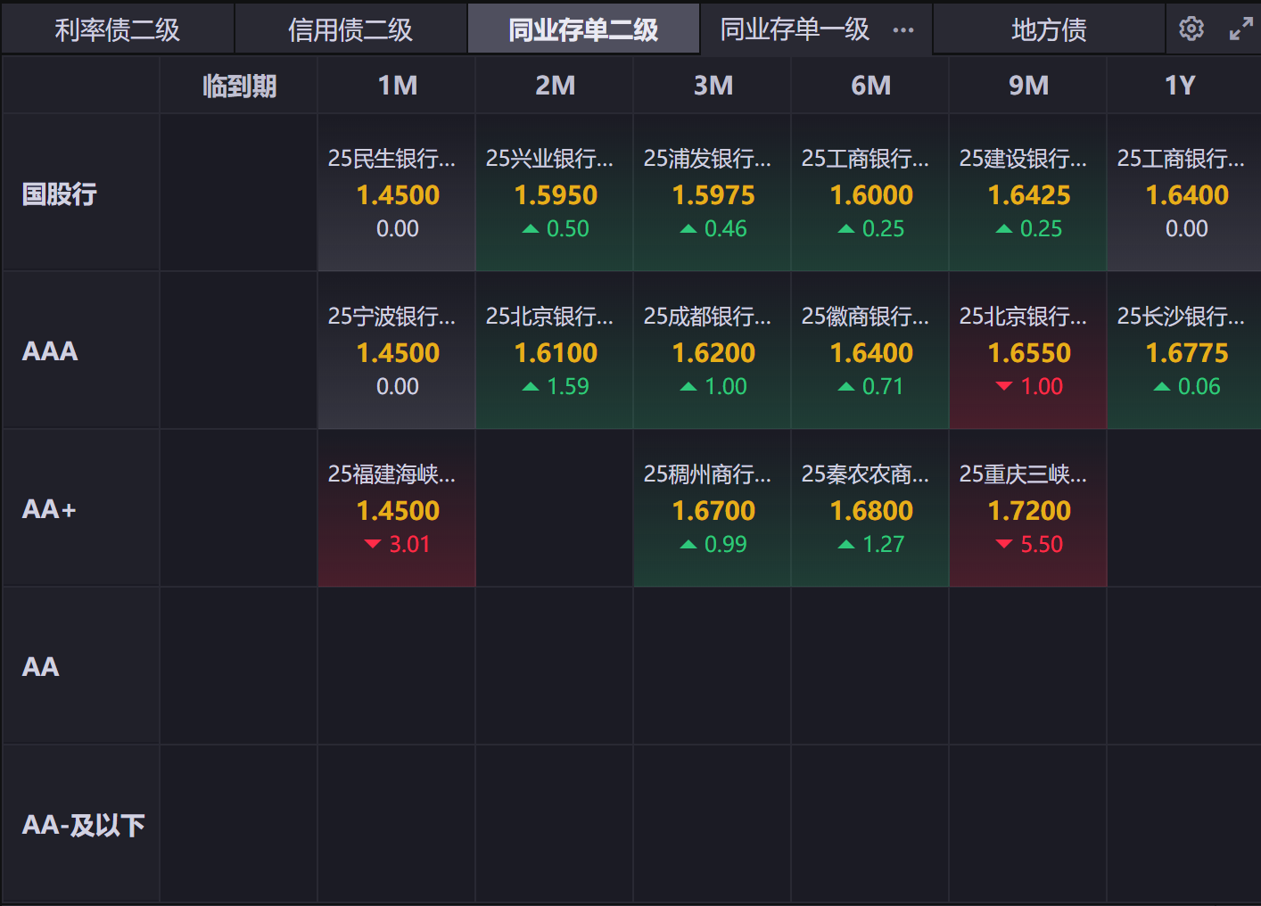Open the three-dot menu beside 同业存单一级
The image size is (1261, 906).
pos(903,30)
